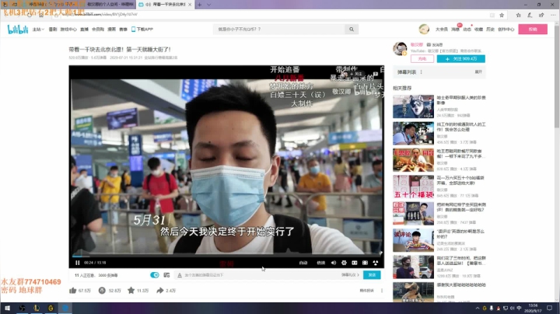Open the husky dog recommended video thumbnail
This screenshot has width=560, height=314.
pos(413,106)
